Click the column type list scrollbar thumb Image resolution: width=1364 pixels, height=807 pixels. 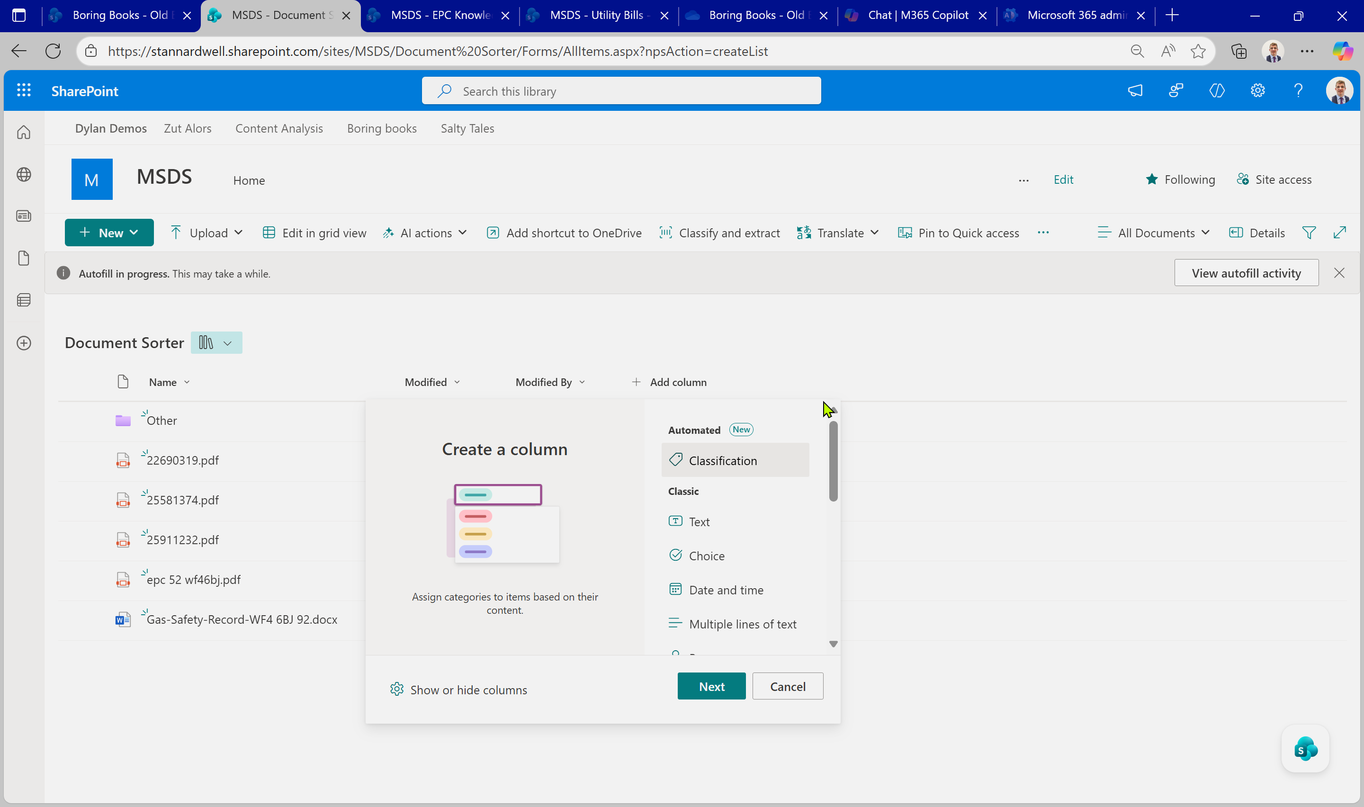click(x=833, y=461)
